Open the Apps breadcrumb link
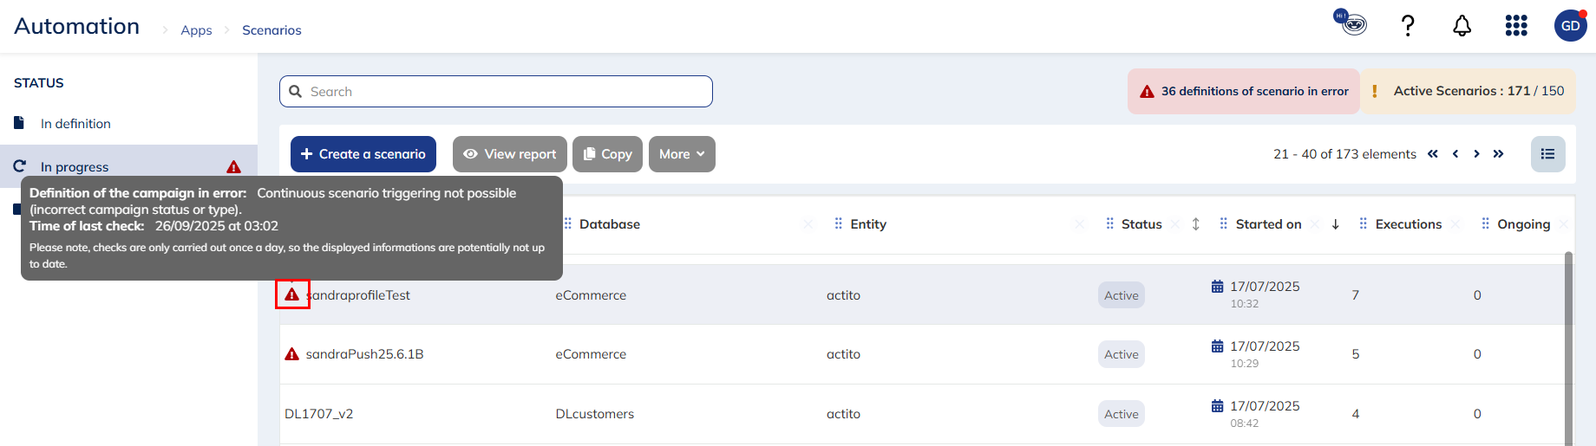Screen dimensions: 1596x446 pyautogui.click(x=196, y=30)
